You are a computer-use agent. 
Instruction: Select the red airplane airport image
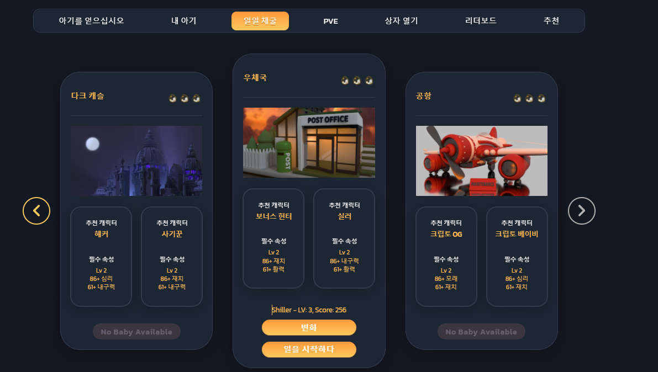click(482, 161)
